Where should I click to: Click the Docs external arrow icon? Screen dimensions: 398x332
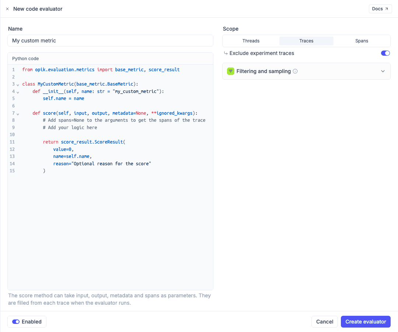(387, 9)
